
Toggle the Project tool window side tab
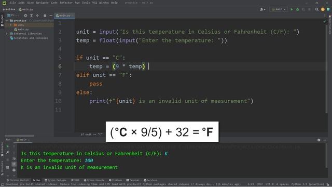pyautogui.click(x=2, y=20)
